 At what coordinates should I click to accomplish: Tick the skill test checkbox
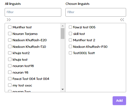(70, 34)
